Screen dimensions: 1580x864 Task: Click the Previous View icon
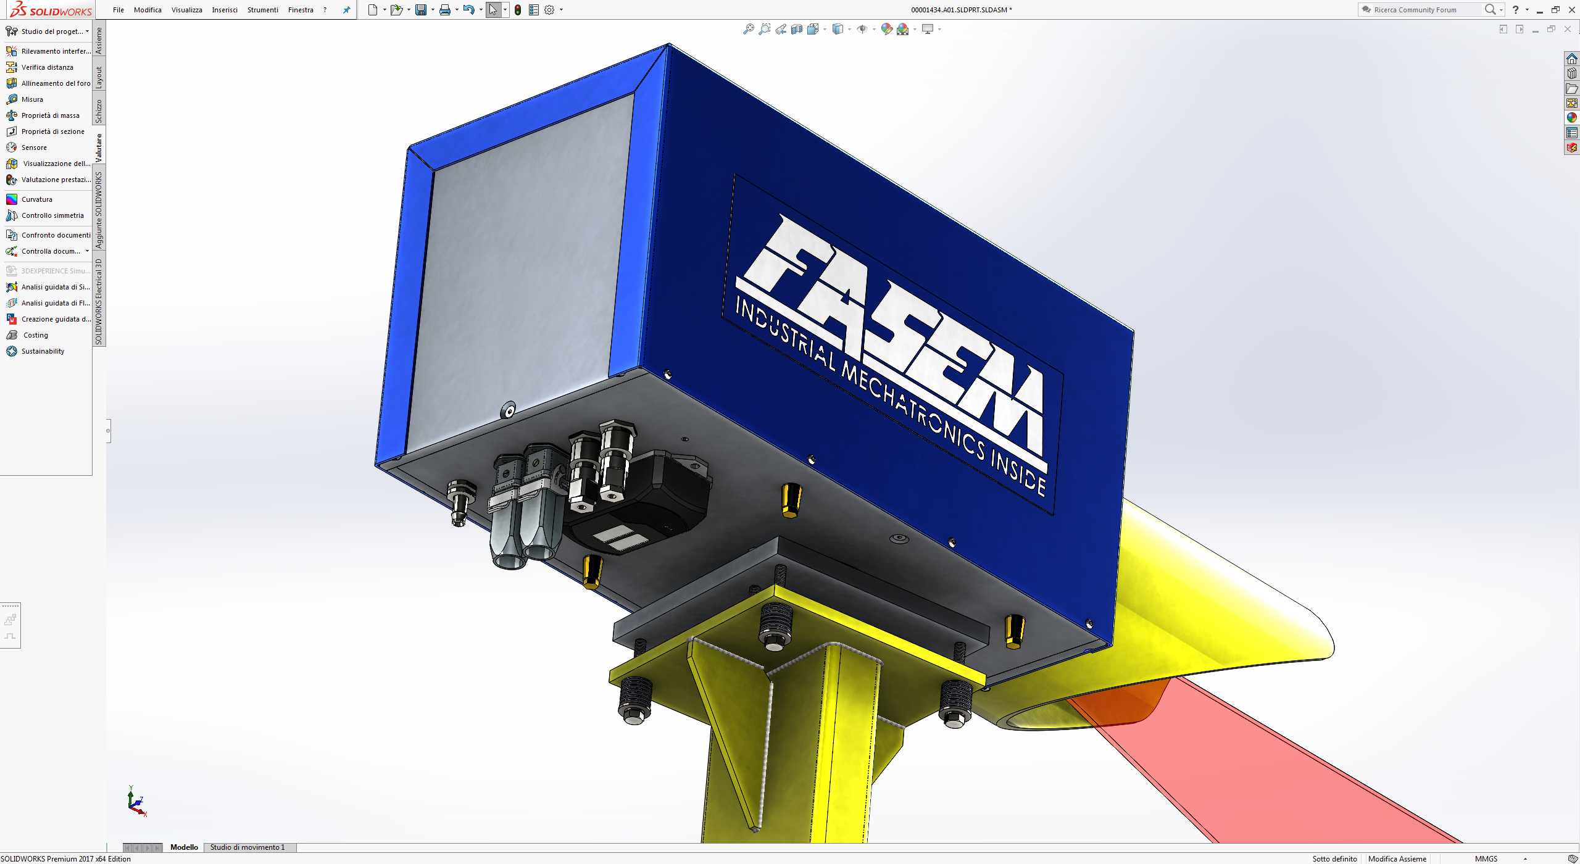(x=781, y=29)
